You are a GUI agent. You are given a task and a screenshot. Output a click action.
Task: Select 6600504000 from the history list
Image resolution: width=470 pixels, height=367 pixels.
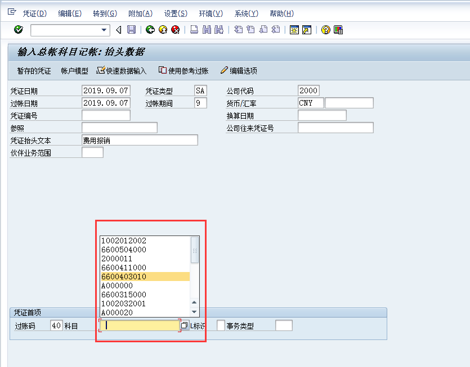click(145, 250)
